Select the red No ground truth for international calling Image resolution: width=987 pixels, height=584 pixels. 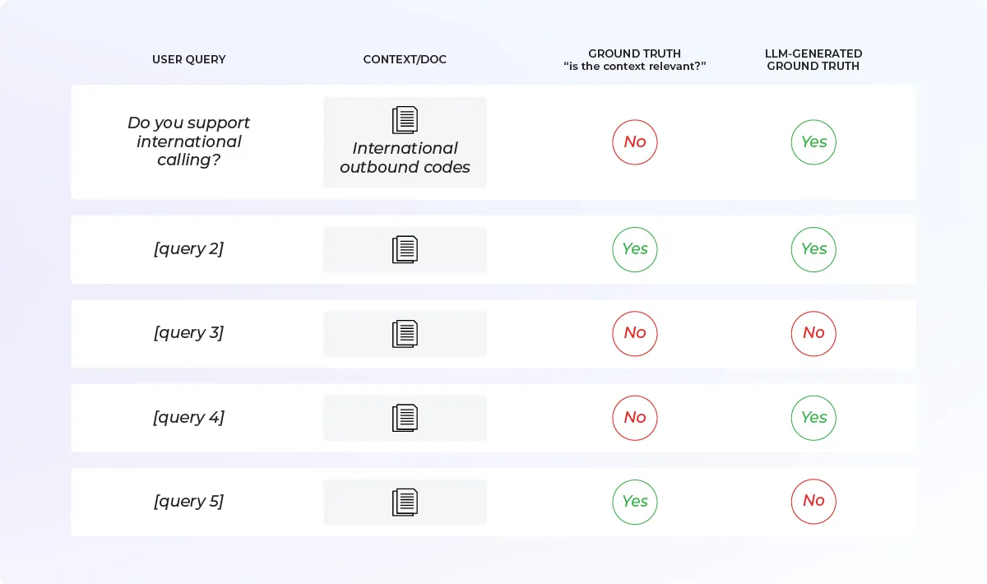pos(634,142)
